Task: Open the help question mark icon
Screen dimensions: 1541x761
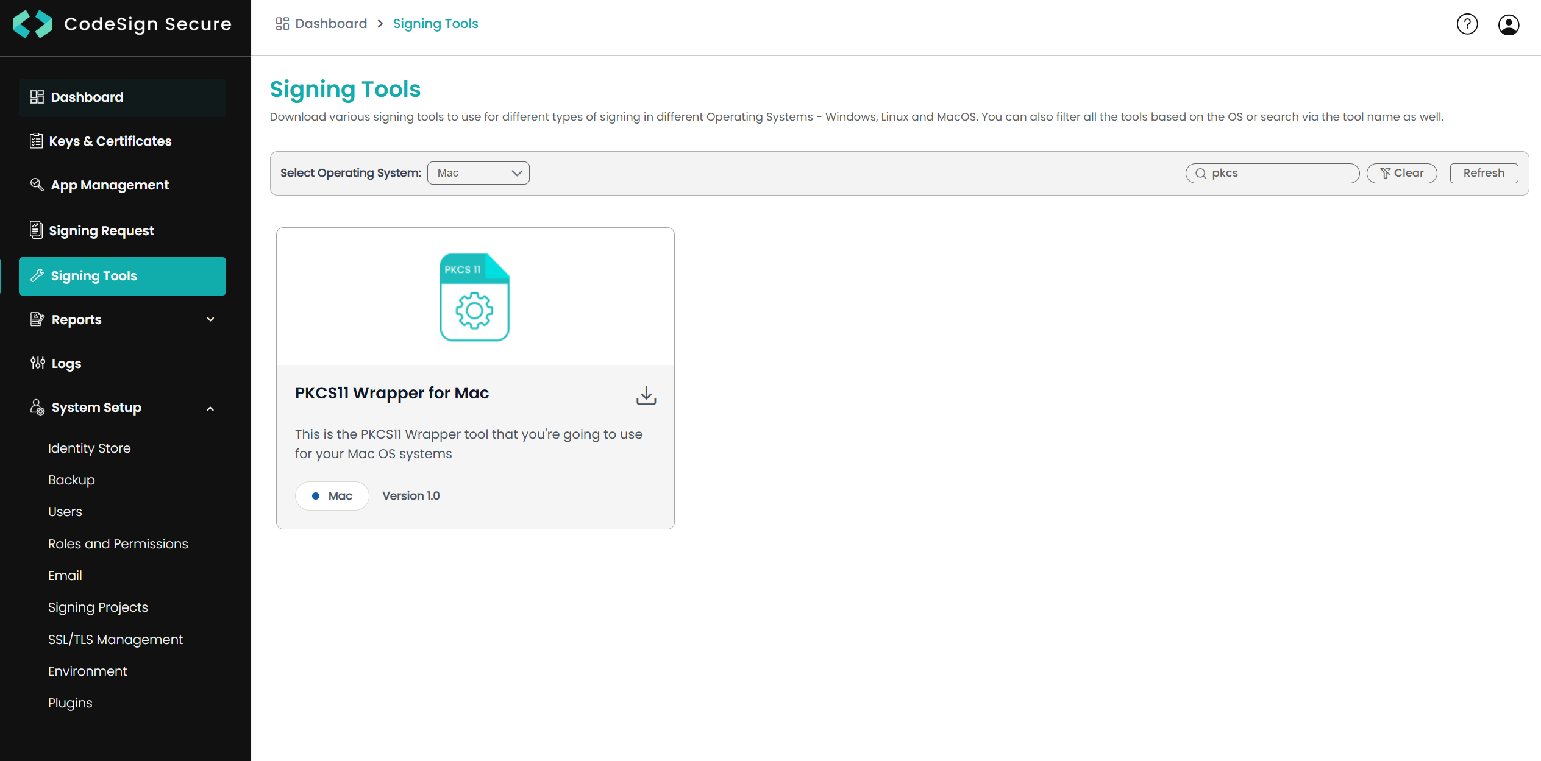Action: tap(1467, 24)
